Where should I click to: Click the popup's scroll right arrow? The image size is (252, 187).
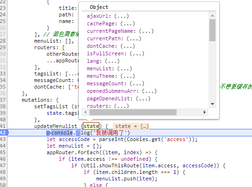tap(204, 112)
